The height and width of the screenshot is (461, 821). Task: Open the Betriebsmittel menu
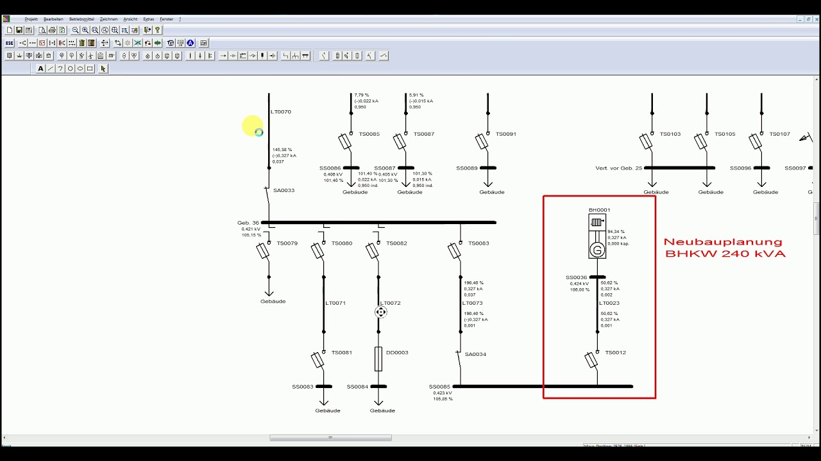pyautogui.click(x=82, y=19)
